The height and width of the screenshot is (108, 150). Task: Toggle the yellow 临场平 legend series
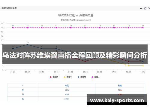[68, 77]
